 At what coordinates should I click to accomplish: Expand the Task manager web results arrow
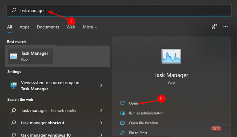tap(101, 111)
